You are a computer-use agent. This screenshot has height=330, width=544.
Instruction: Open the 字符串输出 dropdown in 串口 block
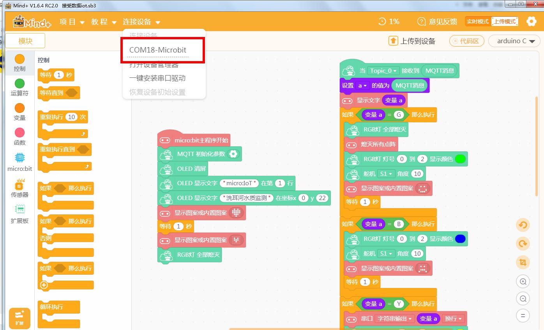point(395,319)
